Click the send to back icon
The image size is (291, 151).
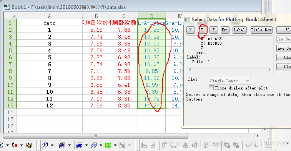click(x=236, y=145)
